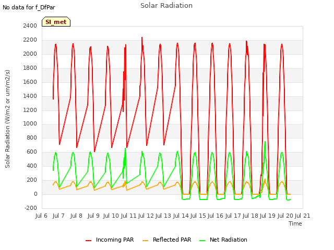This screenshot has height=250, width=334.
Task: Click the Time x-axis label
Action: coord(295,223)
